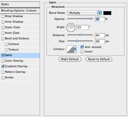Click the angle dial control
Viewport: 128px width, 117px height.
click(x=71, y=28)
